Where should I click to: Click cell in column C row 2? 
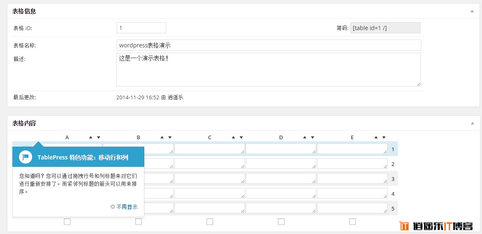point(209,164)
